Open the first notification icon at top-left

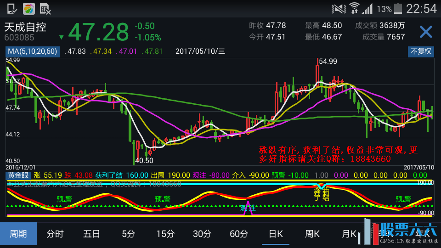(x=12, y=8)
